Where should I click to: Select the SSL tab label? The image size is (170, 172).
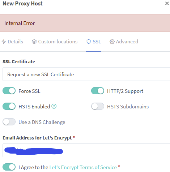click(97, 42)
